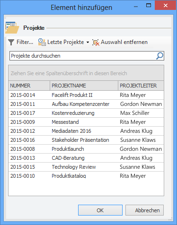Cancel with the Abbrechen button
Viewport: 177px width, 225px height.
click(x=144, y=210)
